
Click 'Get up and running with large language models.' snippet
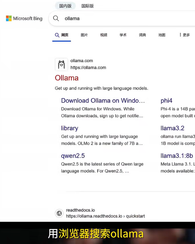(101, 88)
